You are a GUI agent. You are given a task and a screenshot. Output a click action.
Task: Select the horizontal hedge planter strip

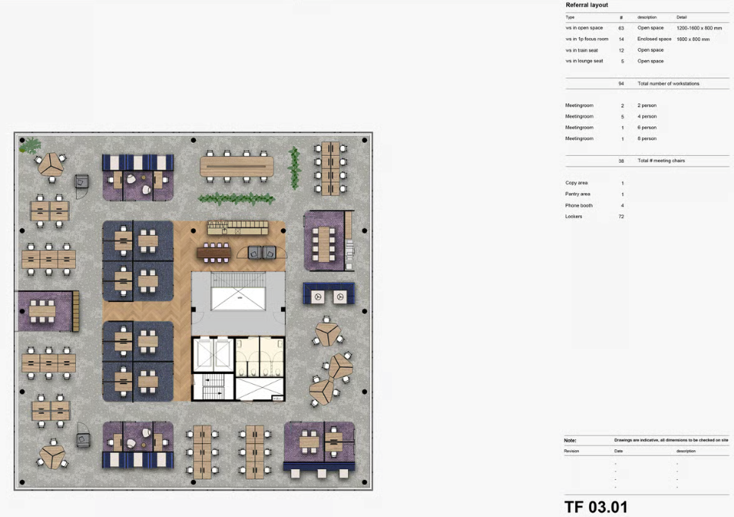[236, 199]
